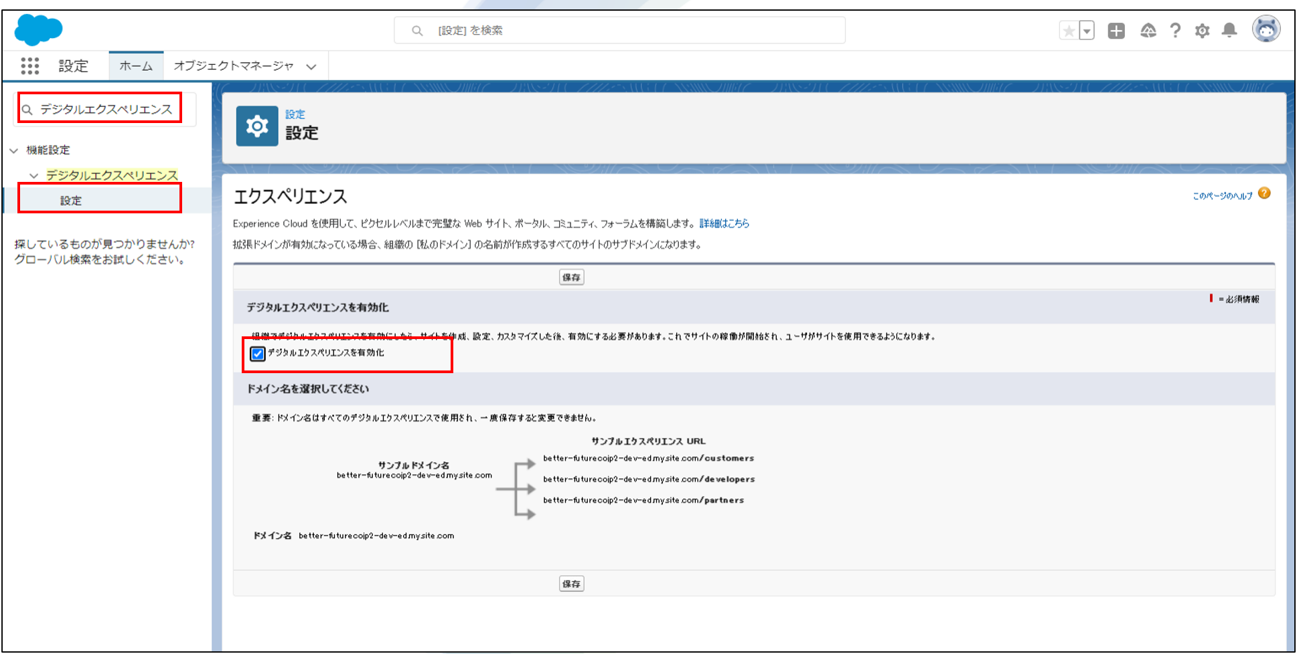Click the top 保存 button
This screenshot has width=1299, height=654.
[x=571, y=278]
